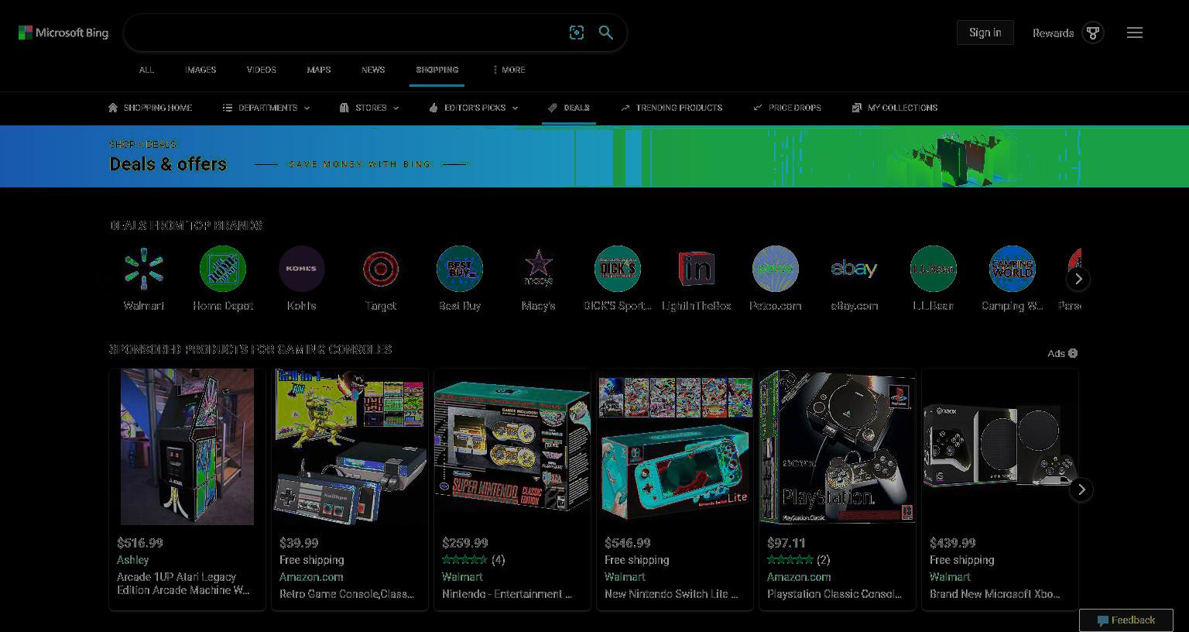Click the Ads info icon

pyautogui.click(x=1073, y=353)
